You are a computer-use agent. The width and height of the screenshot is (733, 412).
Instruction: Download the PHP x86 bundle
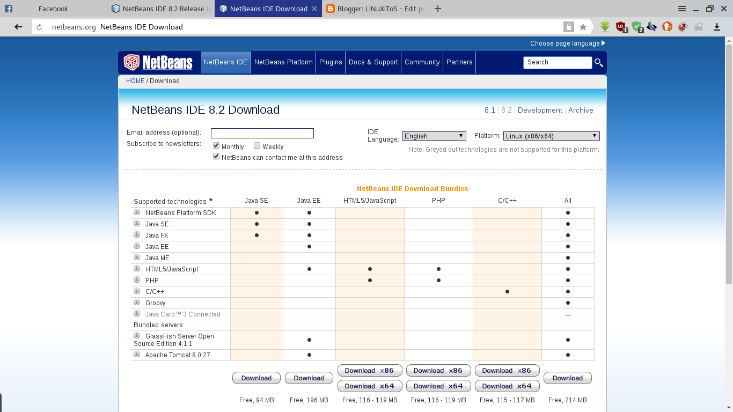pos(438,371)
